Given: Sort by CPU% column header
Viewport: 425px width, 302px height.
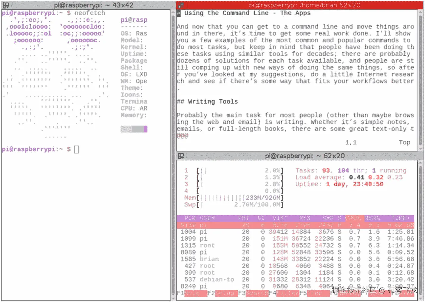Looking at the screenshot, I should tap(353, 218).
